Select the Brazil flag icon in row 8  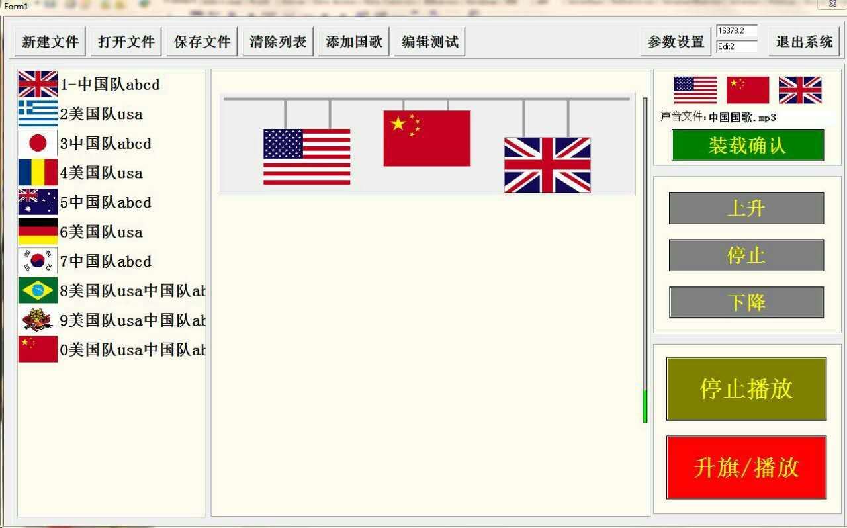pos(38,290)
